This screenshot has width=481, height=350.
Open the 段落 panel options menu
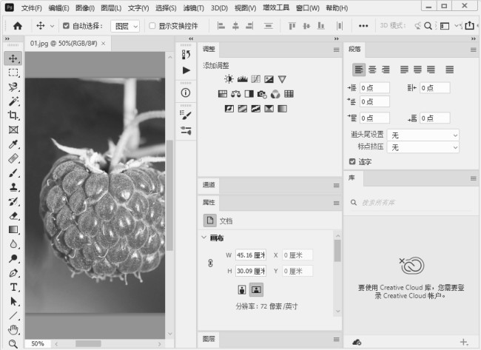tap(474, 50)
